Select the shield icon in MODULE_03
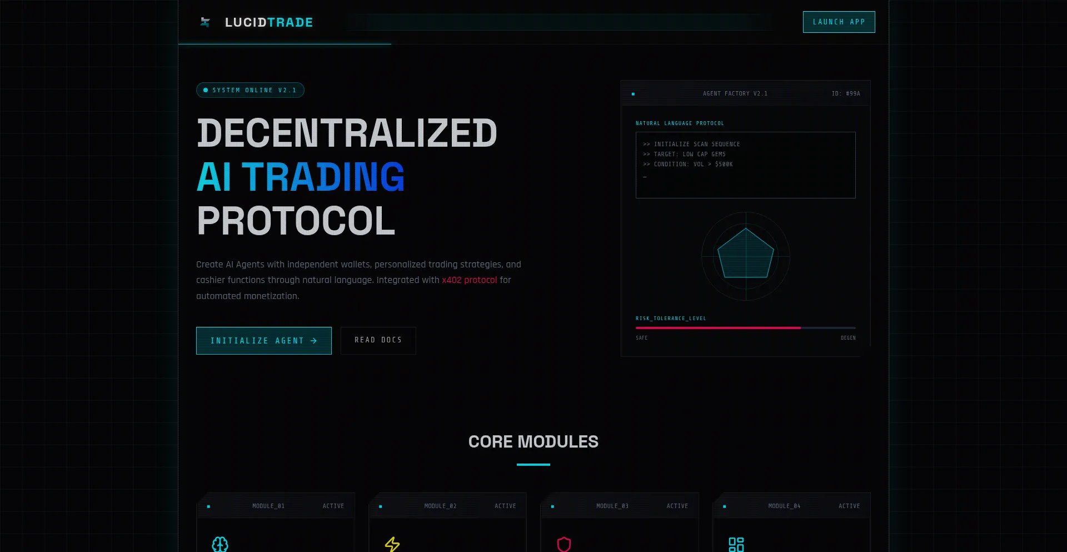Viewport: 1067px width, 552px height. coord(565,545)
